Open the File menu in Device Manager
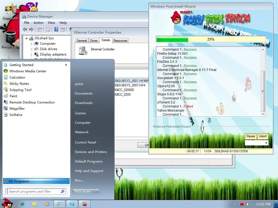 [x=27, y=23]
